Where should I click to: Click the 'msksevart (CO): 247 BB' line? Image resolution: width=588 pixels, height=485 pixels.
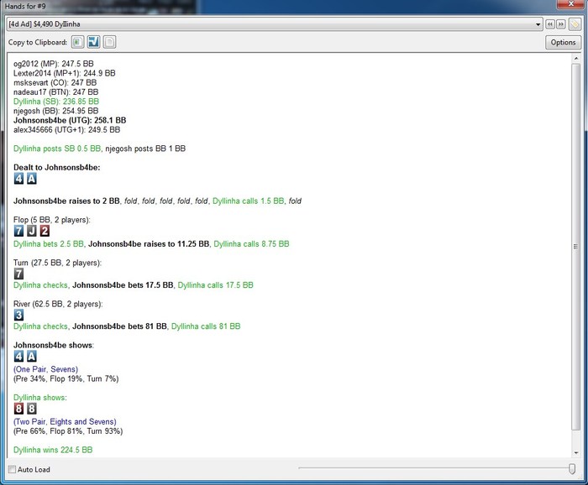coord(55,82)
